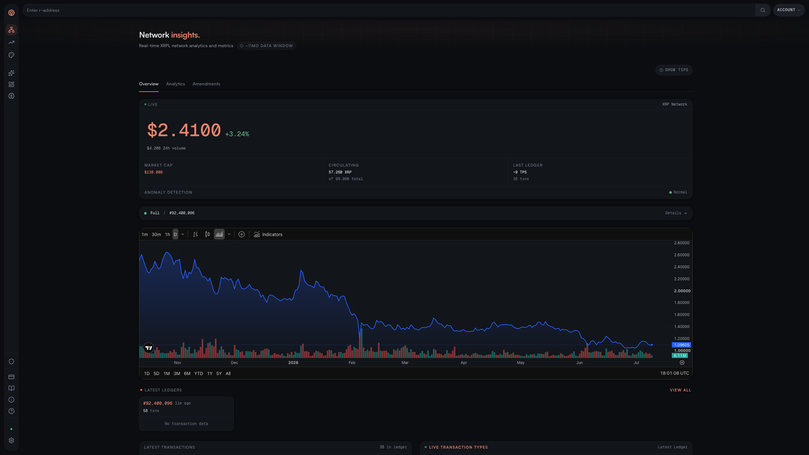Set chart range to 1M
Screen dimensions: 809x455
point(166,374)
